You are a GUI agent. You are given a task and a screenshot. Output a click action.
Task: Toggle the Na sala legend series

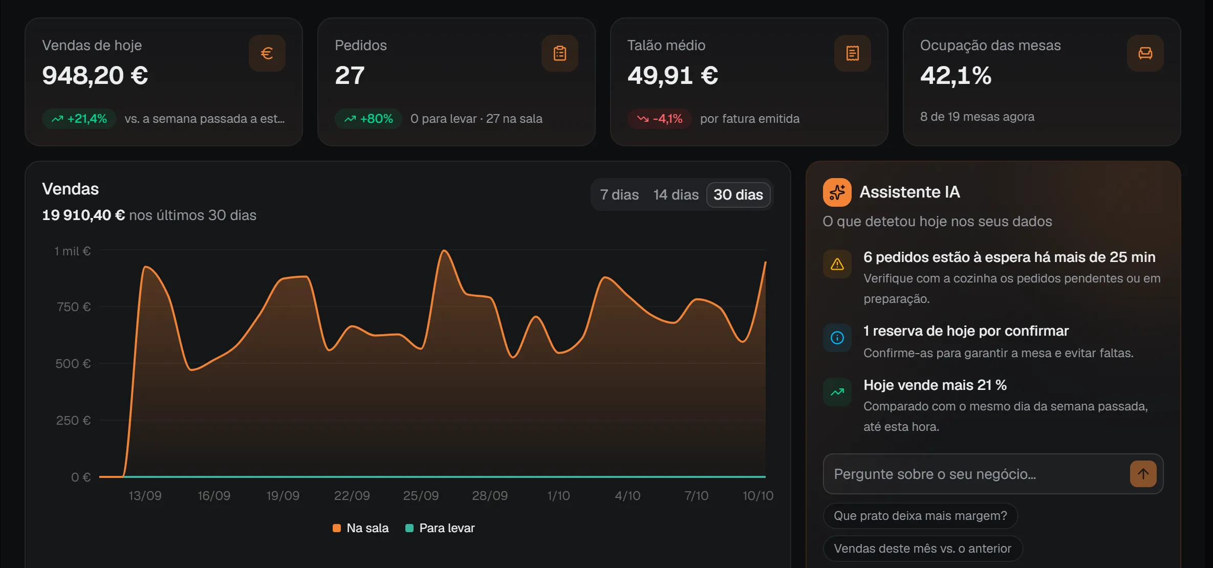coord(360,528)
